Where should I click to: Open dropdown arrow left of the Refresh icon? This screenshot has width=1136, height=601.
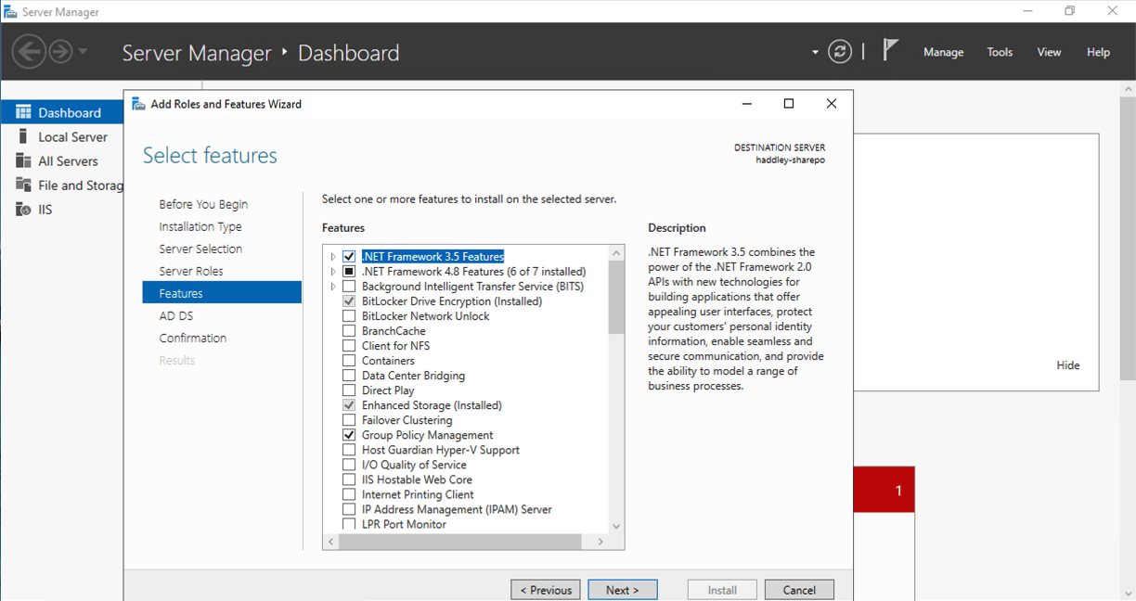815,52
